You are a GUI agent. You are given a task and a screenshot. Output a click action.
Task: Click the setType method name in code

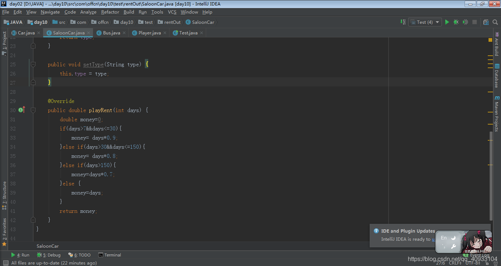tap(94, 64)
